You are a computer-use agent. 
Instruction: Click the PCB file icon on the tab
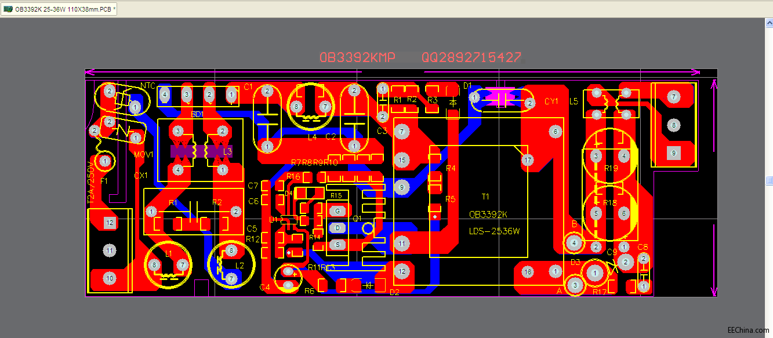tap(8, 9)
